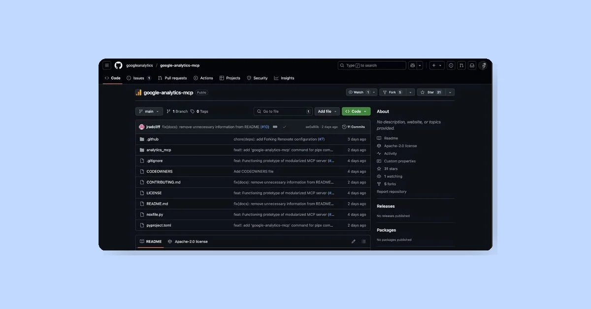
Task: Open the .gitignore file
Action: coord(154,161)
